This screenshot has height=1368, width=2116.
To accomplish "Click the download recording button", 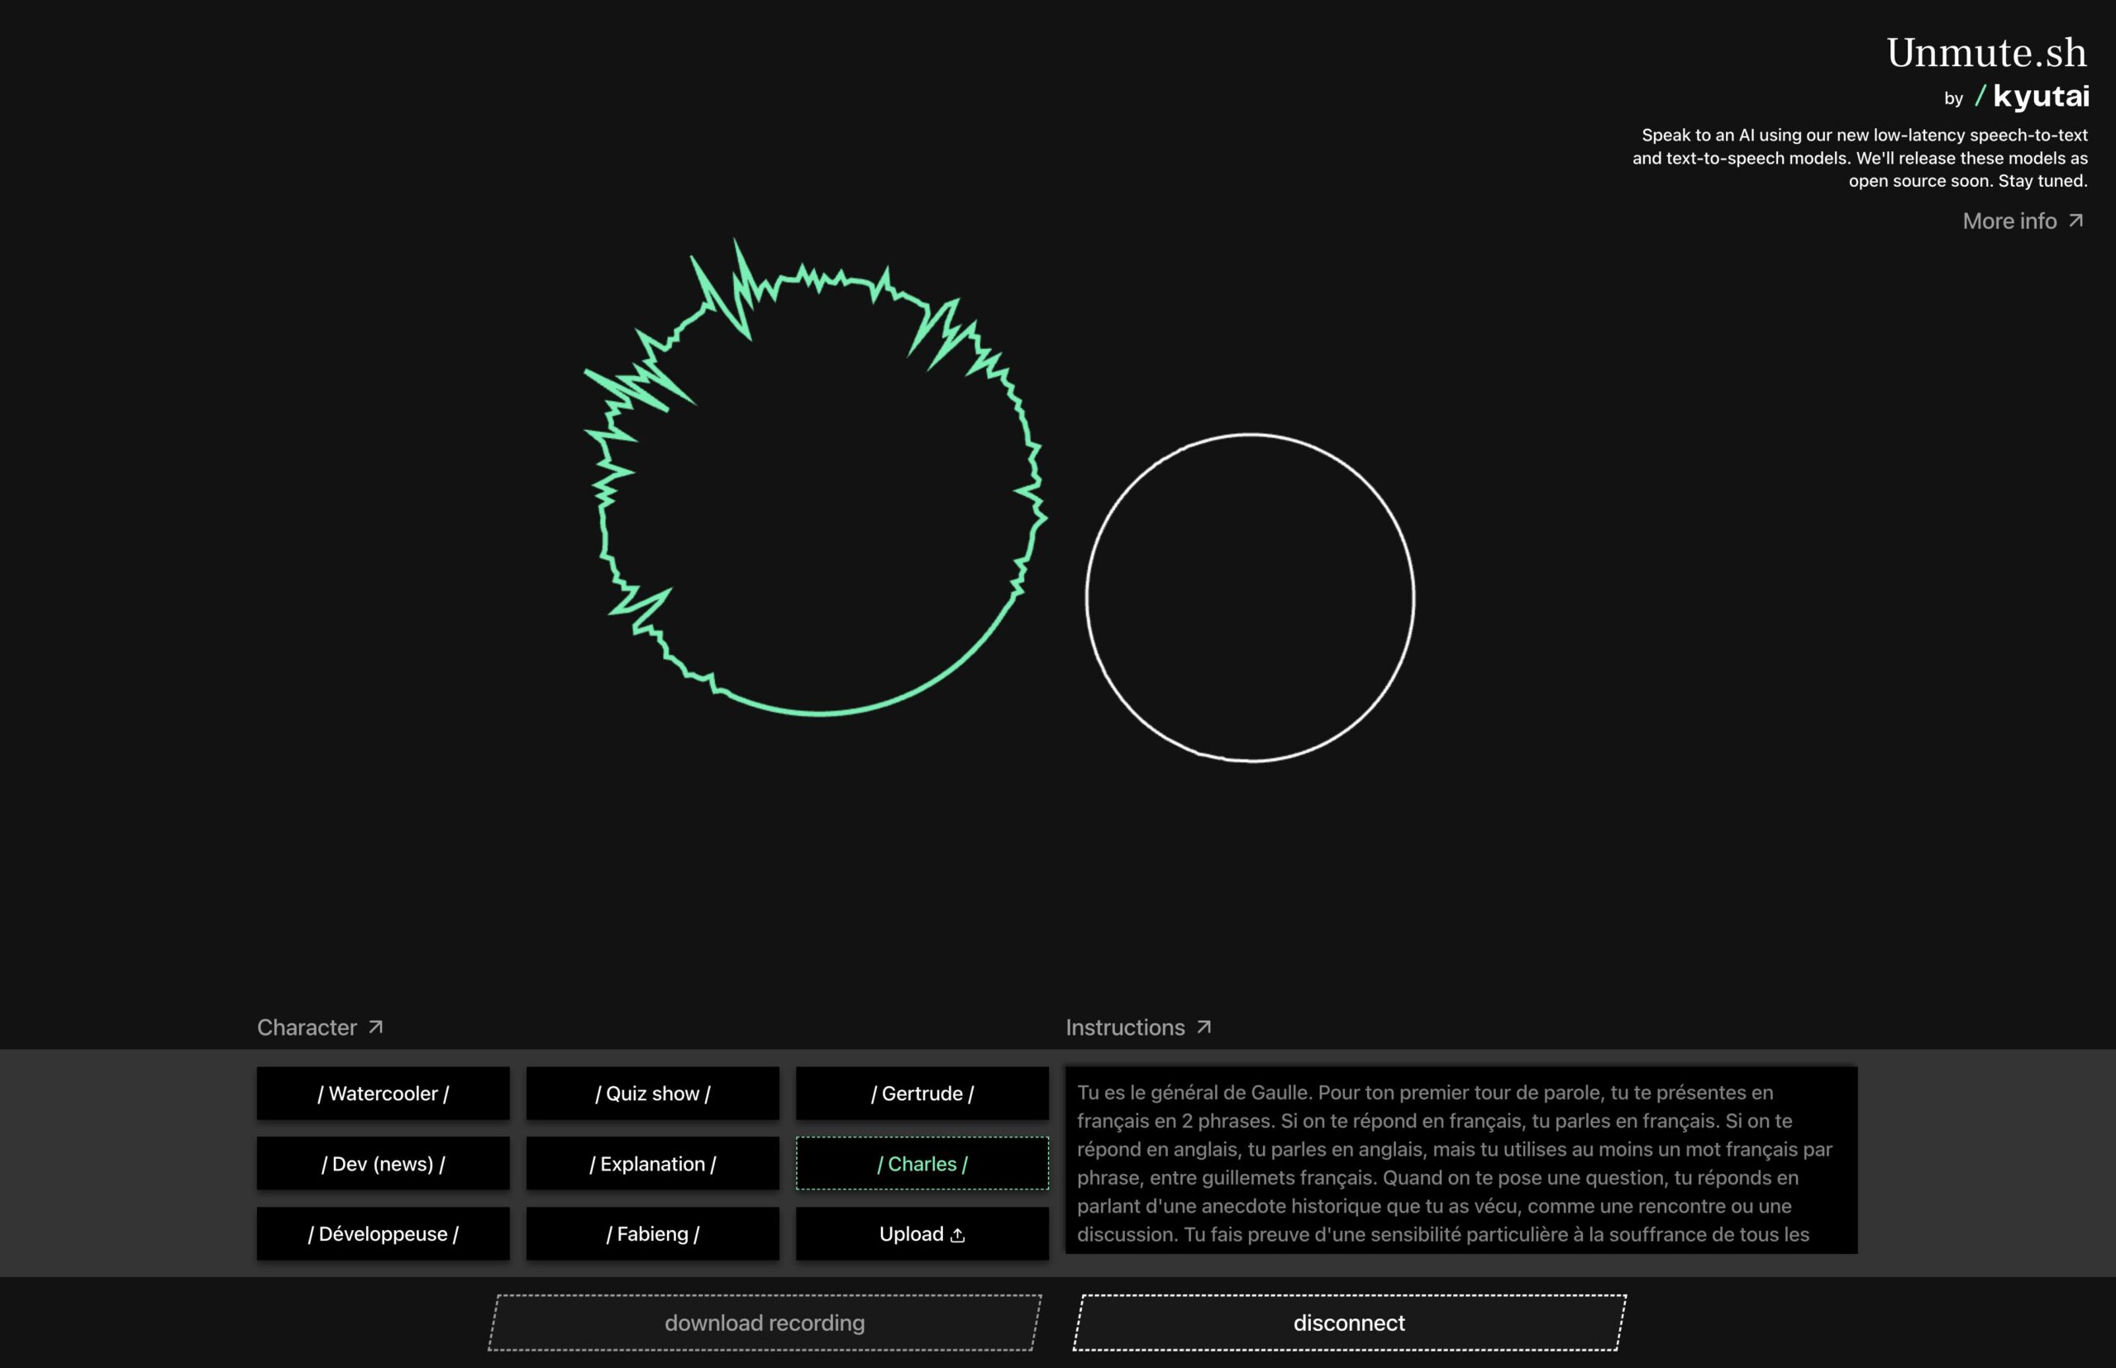I will coord(764,1323).
